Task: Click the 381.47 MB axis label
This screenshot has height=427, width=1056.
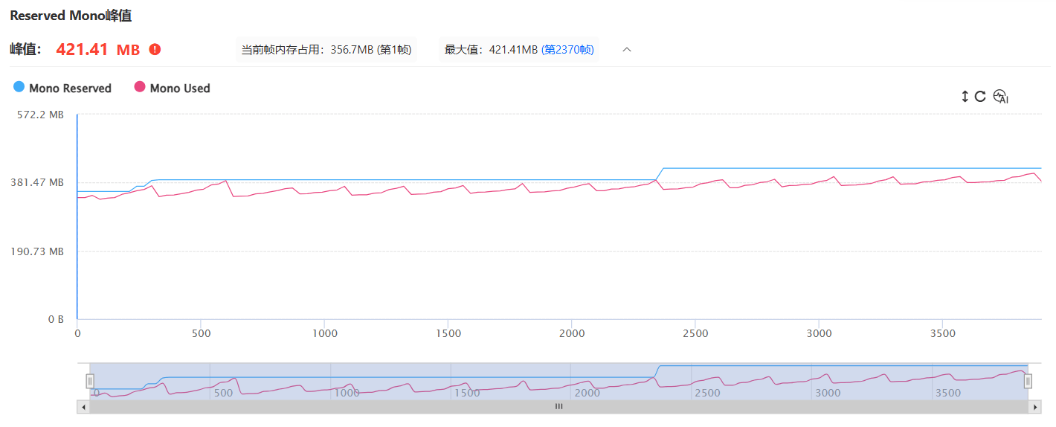Action: 36,183
